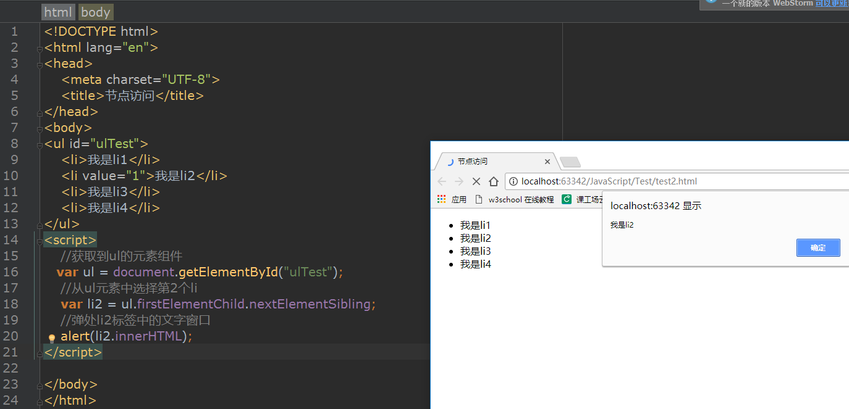Stop page loading with the X button
The image size is (849, 409).
(476, 181)
